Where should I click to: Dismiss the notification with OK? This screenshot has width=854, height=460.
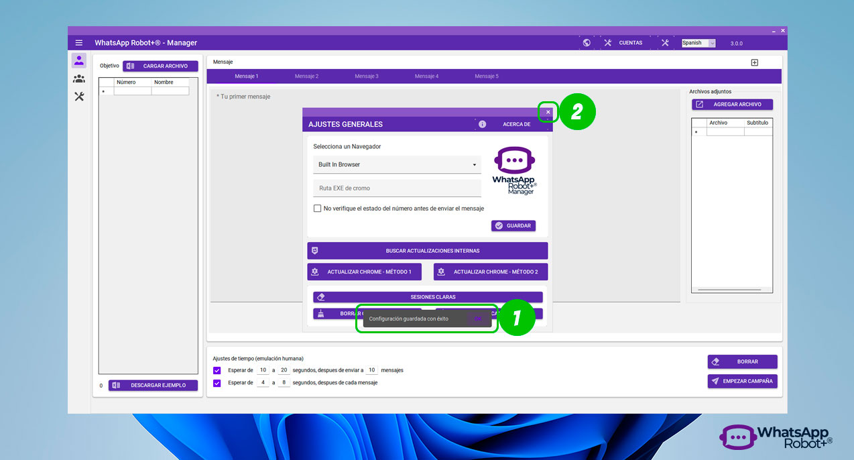coord(478,319)
